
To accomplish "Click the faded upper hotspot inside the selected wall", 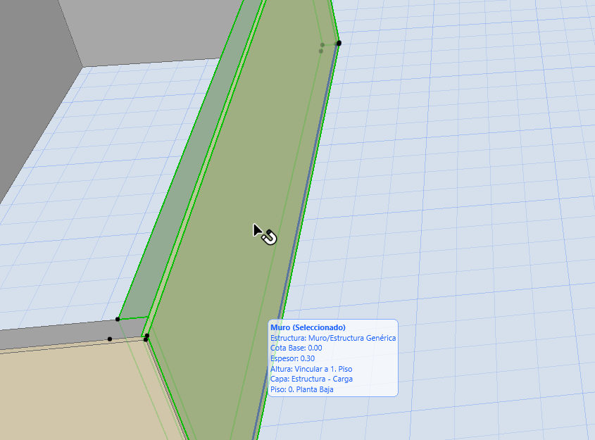I will coord(322,45).
